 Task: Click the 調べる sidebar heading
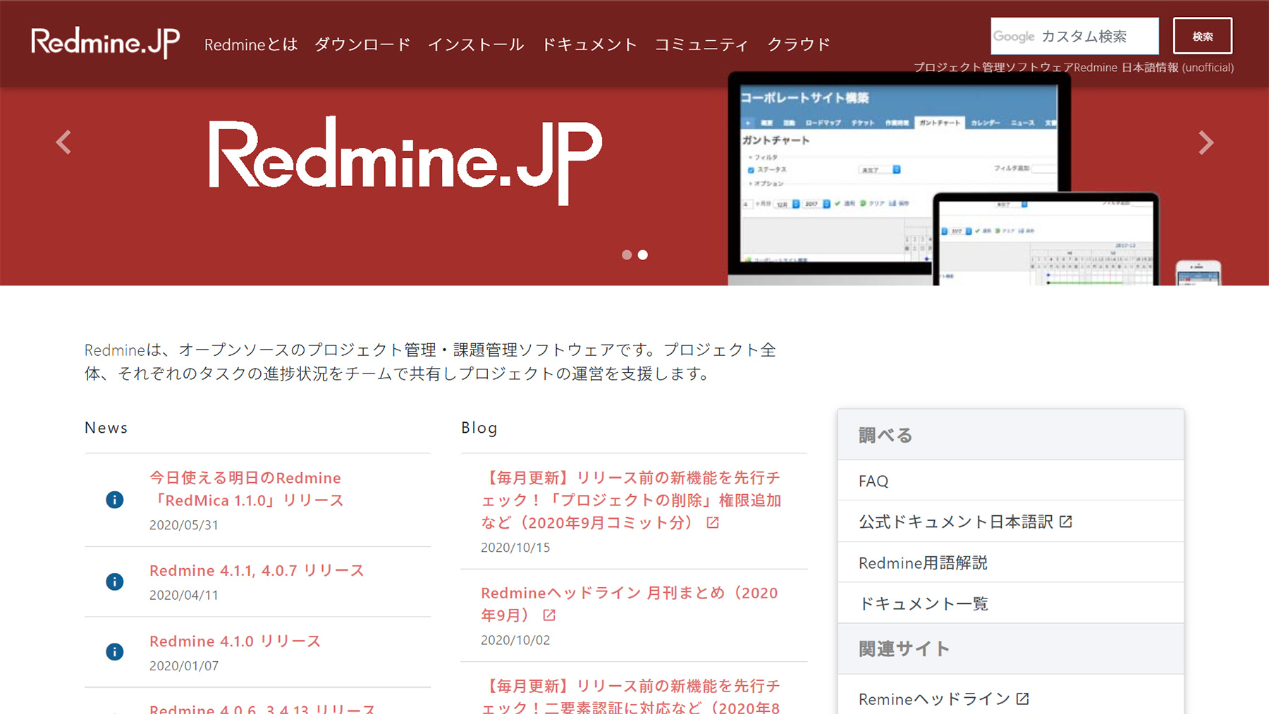885,436
